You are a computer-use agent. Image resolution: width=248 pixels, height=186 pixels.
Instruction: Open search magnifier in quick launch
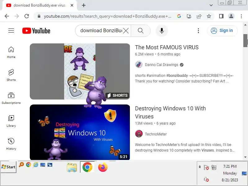(21, 165)
